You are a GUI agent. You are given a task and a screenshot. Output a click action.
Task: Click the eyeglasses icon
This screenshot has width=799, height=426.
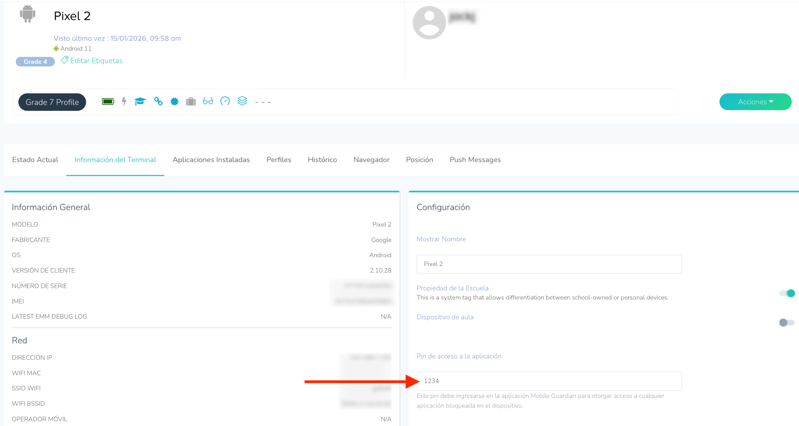click(208, 102)
